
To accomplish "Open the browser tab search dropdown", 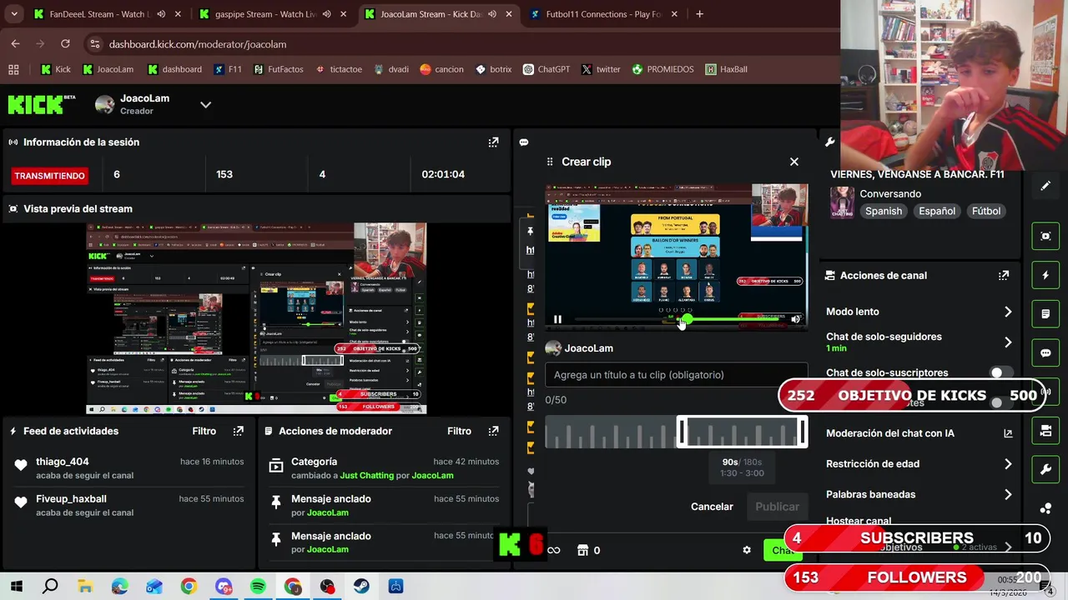I will (13, 14).
